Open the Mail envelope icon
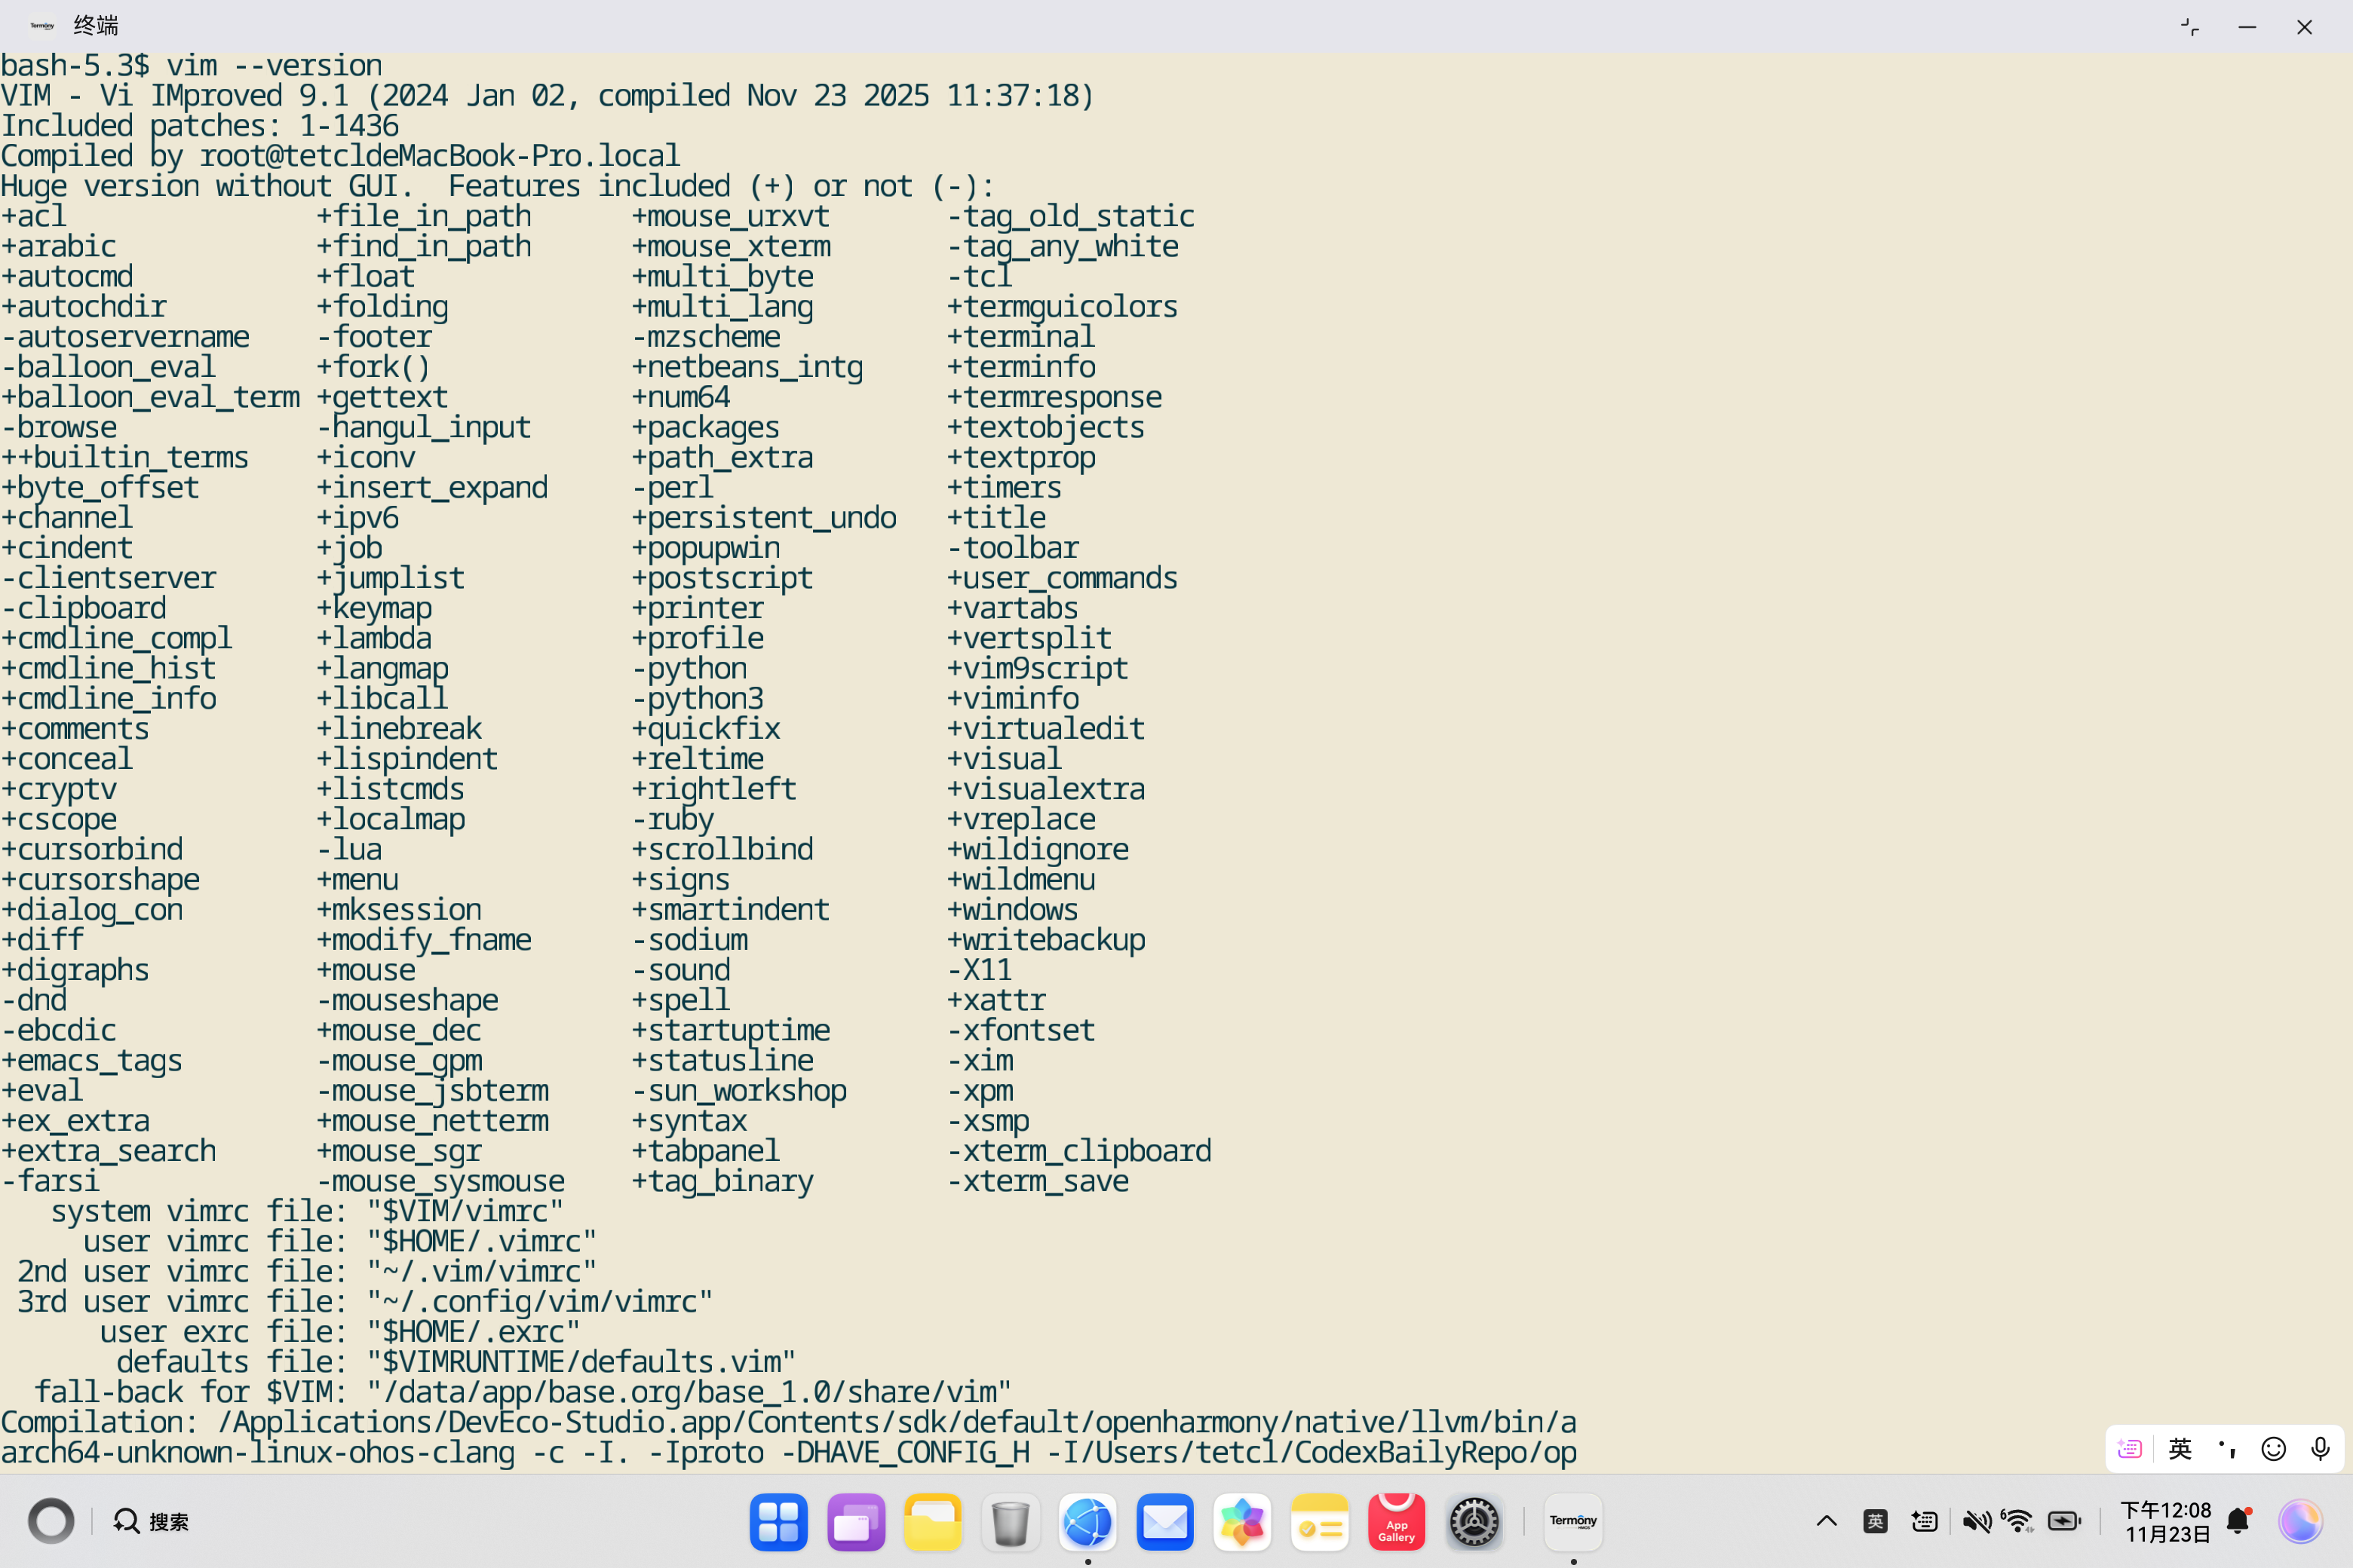 click(1164, 1522)
